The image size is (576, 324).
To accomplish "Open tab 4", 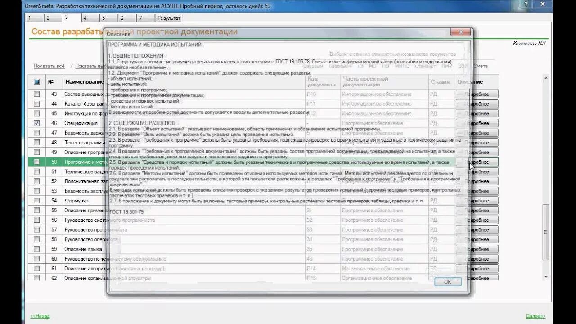I will point(90,18).
